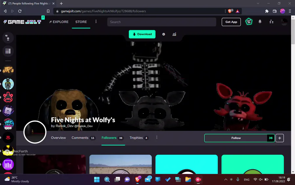Click the Get App button

231,22
